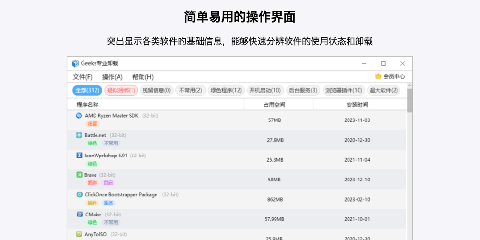The height and width of the screenshot is (240, 480).
Task: Click the Geeks app logo icon
Action: pyautogui.click(x=75, y=64)
